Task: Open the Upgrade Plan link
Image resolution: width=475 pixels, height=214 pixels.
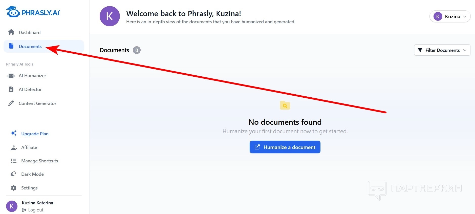Action: pos(35,134)
